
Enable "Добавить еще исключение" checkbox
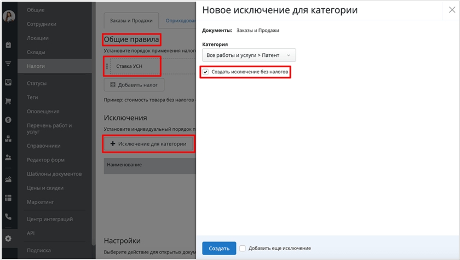[x=243, y=248]
